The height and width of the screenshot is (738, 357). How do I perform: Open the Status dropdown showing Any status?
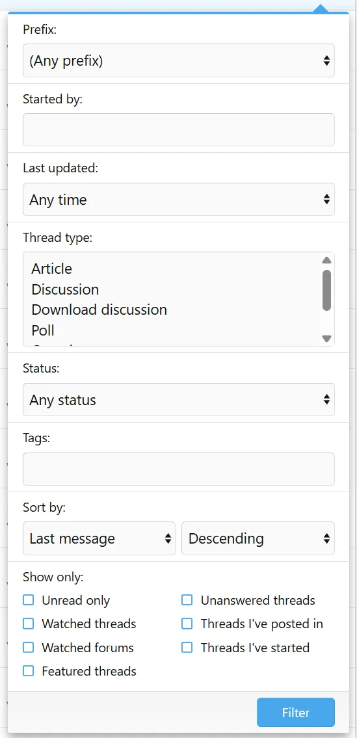pos(178,400)
